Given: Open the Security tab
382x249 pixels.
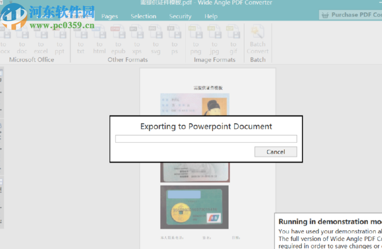Looking at the screenshot, I should (180, 16).
